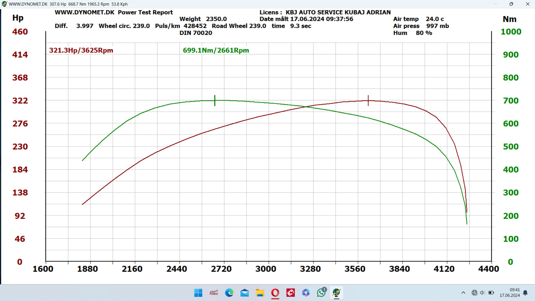Click peak torque label 699.1Nm/2661Rpm
Viewport: 535px width, 301px height.
tap(216, 50)
